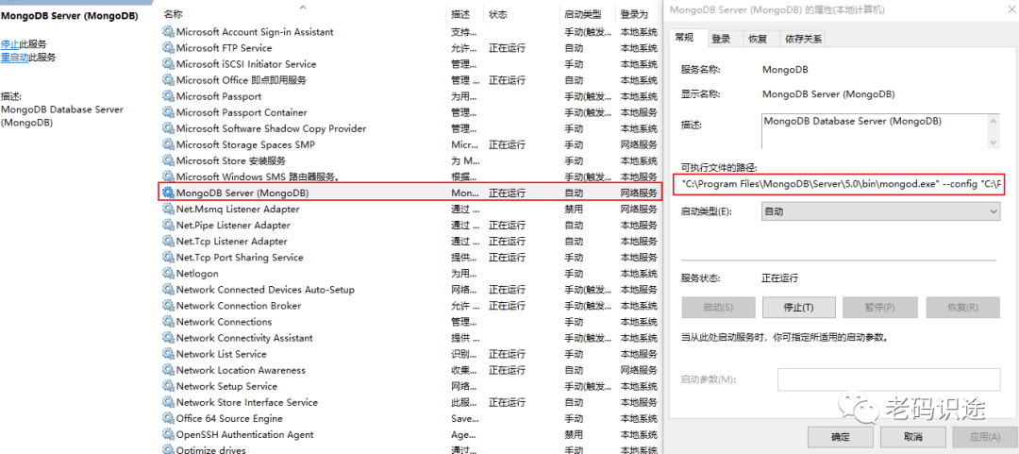Select the OpenSSH Authentication Agent name

[245, 434]
